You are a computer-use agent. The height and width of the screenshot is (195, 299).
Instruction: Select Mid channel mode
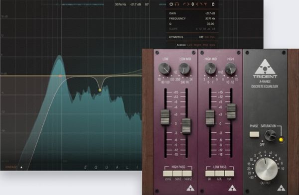coord(205,45)
